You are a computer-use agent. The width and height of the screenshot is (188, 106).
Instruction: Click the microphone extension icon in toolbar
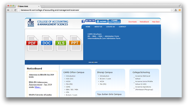[176, 10]
